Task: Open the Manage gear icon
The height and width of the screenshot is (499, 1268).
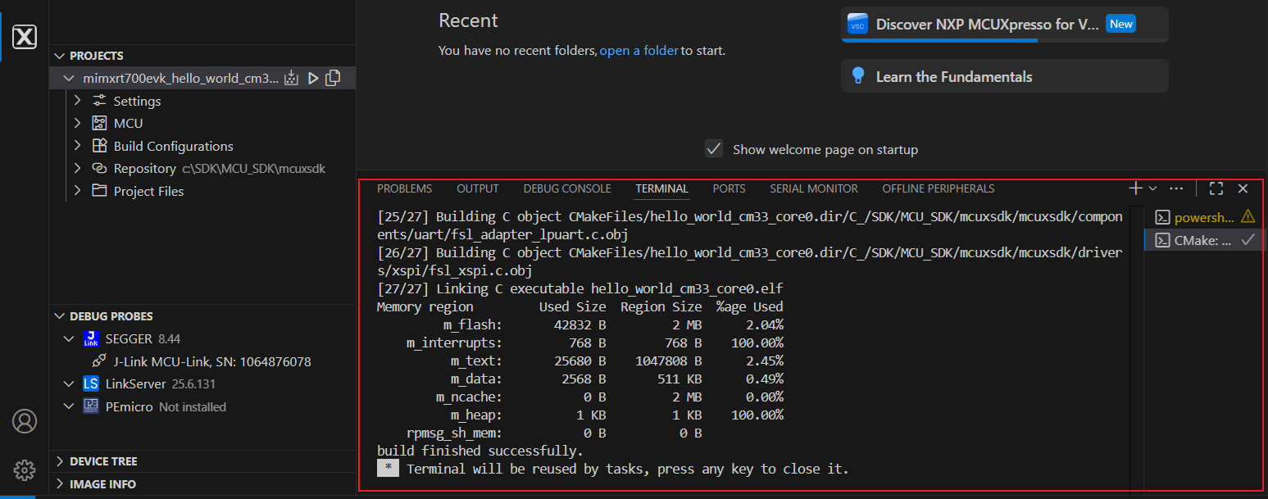Action: (x=25, y=470)
